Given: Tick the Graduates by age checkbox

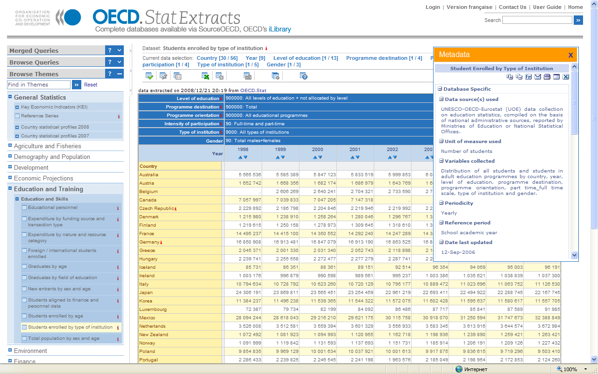Looking at the screenshot, I should (24, 266).
